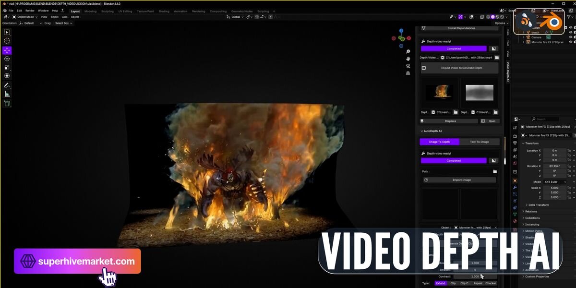Click the viewport zoom magnifier icon
This screenshot has width=576, height=288.
click(x=408, y=51)
